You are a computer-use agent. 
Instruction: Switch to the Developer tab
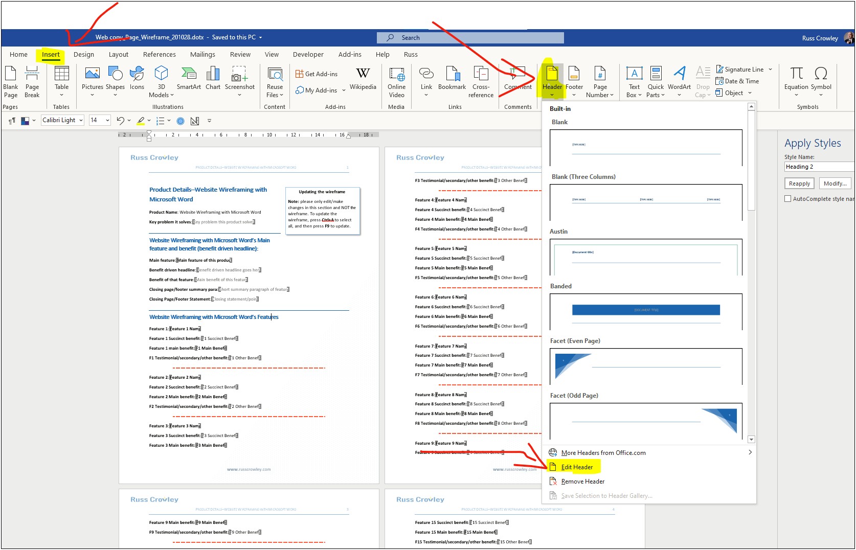tap(308, 54)
